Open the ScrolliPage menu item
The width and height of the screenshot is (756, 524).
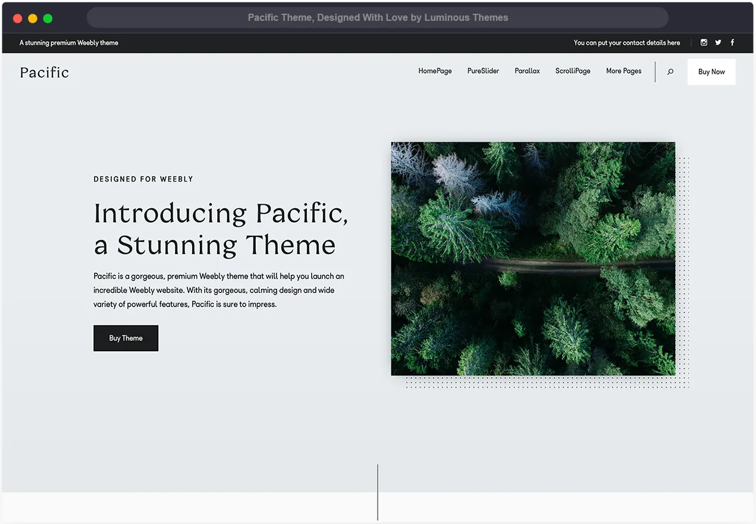point(573,71)
